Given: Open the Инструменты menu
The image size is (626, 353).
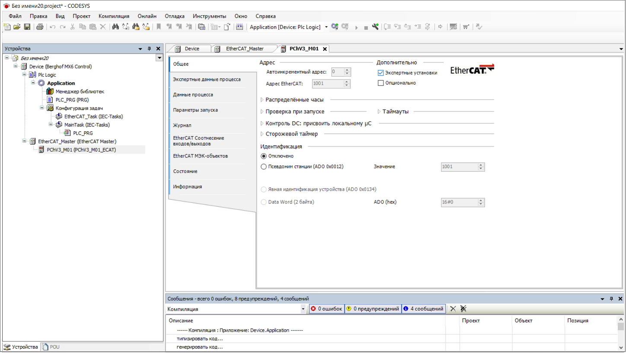Looking at the screenshot, I should (209, 16).
